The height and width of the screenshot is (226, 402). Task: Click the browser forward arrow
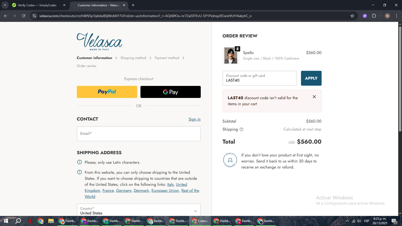(15, 16)
